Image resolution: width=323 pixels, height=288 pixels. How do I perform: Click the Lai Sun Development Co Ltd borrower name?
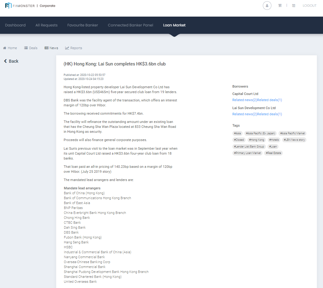point(254,108)
